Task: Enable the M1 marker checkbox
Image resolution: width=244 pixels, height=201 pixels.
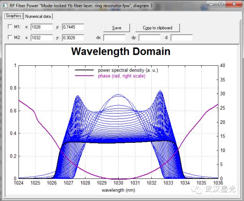Action: pos(10,26)
